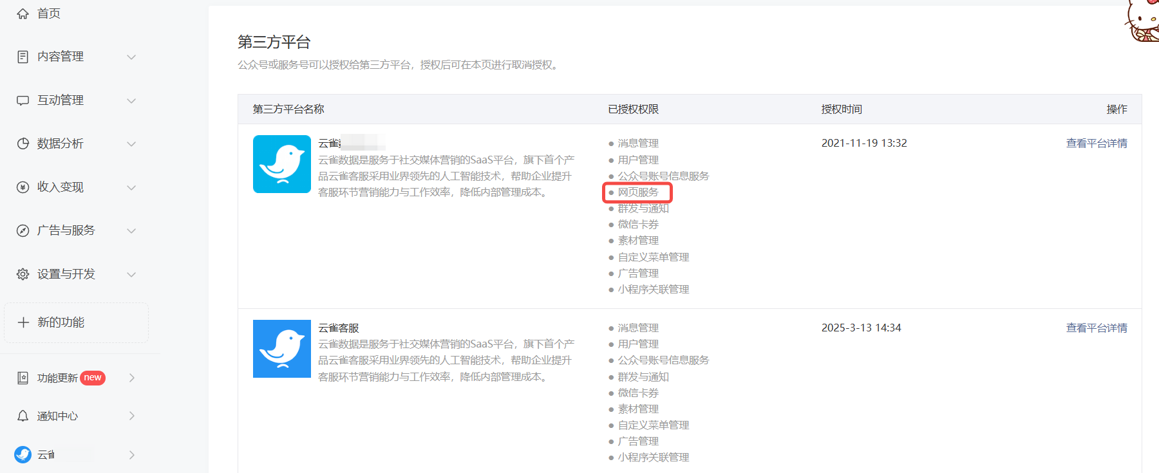Click the 互动管理 chat bubble icon
Image resolution: width=1159 pixels, height=473 pixels.
coord(23,100)
